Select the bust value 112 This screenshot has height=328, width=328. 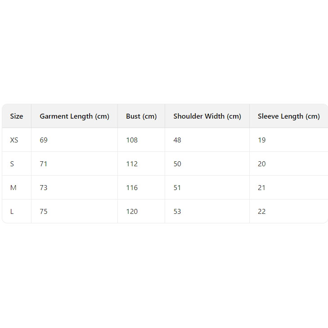(132, 164)
